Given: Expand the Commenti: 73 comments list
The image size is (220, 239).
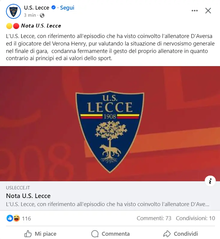Looking at the screenshot, I should click(154, 218).
